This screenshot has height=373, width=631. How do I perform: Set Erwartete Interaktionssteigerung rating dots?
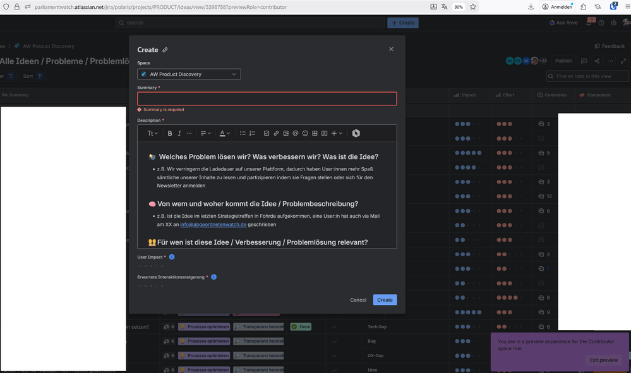(151, 286)
